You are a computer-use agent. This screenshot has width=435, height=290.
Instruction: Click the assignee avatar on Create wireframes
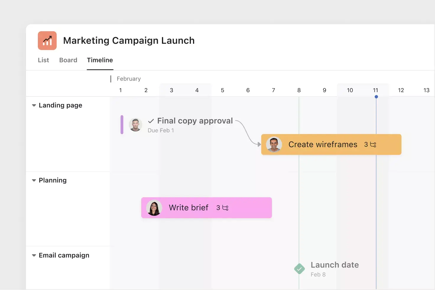[274, 144]
